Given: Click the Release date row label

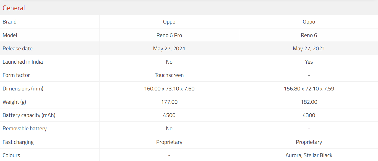Looking at the screenshot, I should (x=18, y=48).
